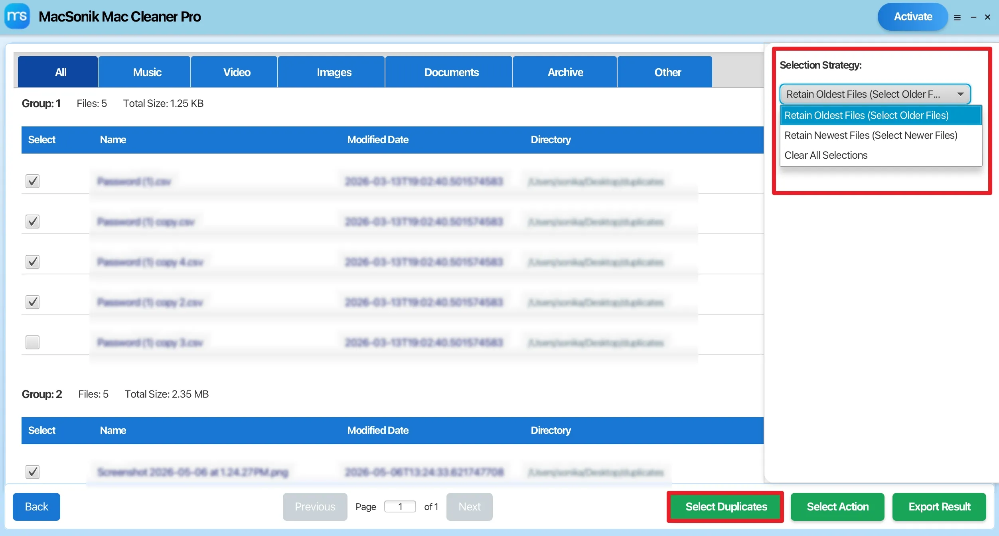Check the Password (1) copy 3.csv checkbox
The width and height of the screenshot is (999, 536).
click(x=32, y=342)
